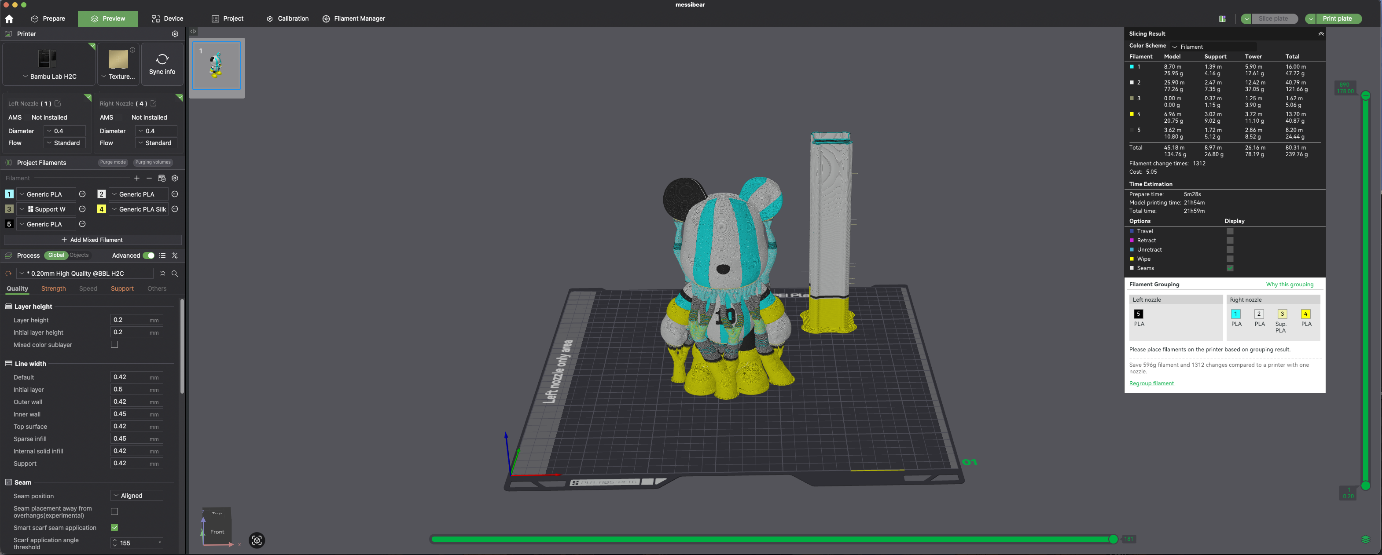Switch to Project tab
Screen dimensions: 1382x555
[228, 19]
